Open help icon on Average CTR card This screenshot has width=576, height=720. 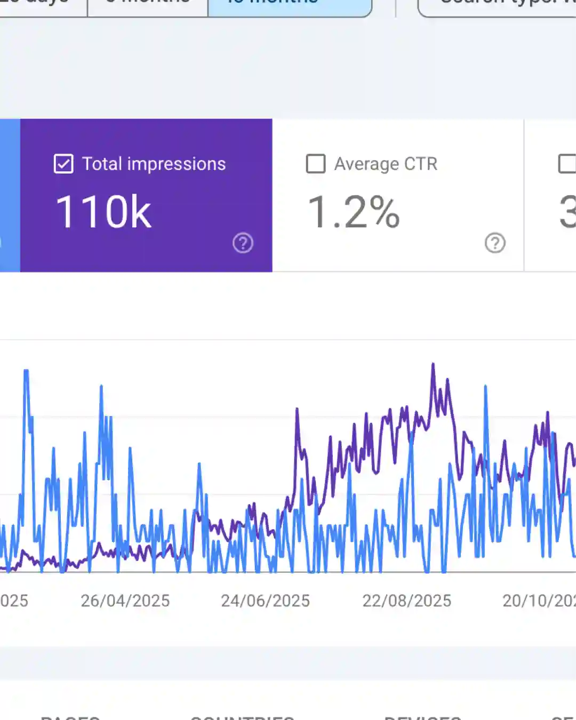(495, 243)
